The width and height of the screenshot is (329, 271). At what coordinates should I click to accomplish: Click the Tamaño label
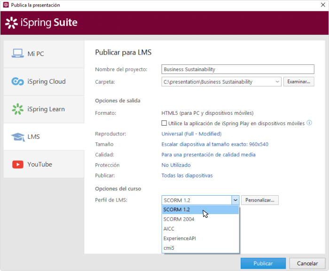click(x=104, y=144)
